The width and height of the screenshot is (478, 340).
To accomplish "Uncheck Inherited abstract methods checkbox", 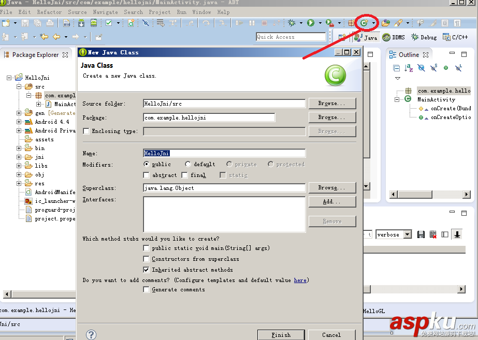I will pyautogui.click(x=147, y=270).
